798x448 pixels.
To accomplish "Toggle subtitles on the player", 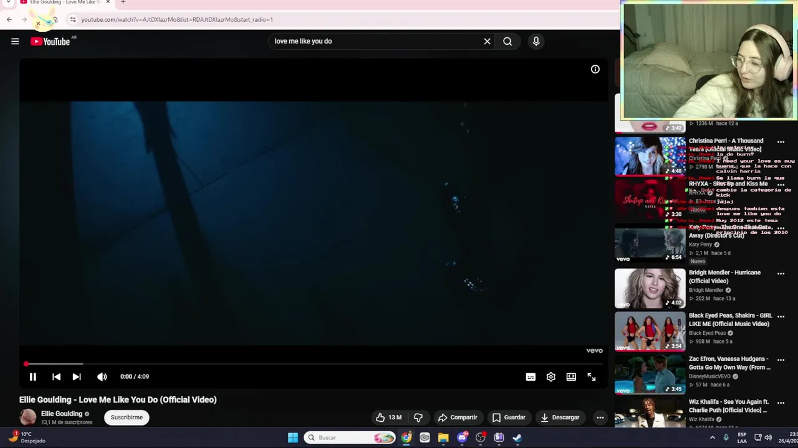I will [531, 376].
